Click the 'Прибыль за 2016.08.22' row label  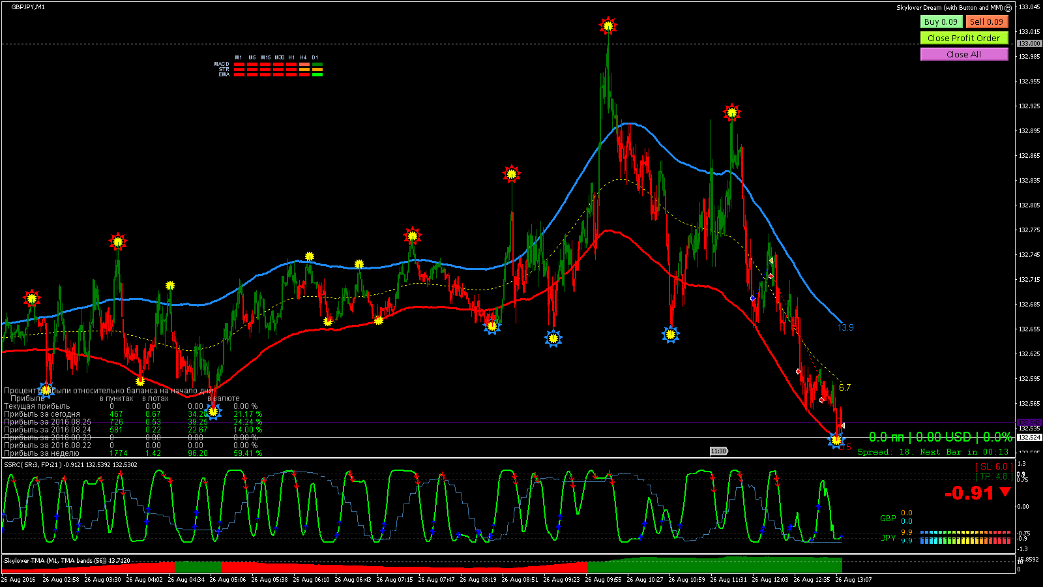(x=48, y=445)
